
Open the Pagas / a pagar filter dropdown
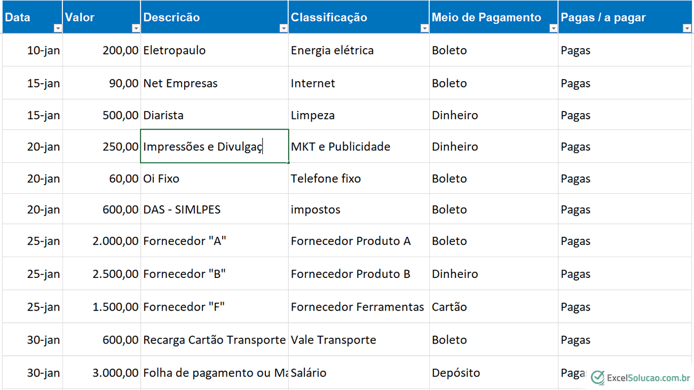click(x=687, y=28)
